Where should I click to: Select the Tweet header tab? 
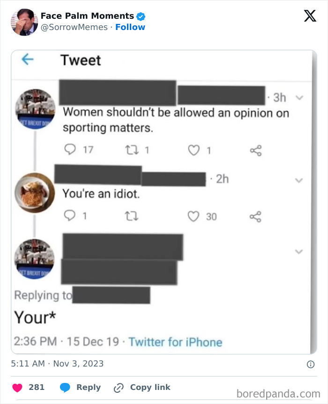[80, 60]
